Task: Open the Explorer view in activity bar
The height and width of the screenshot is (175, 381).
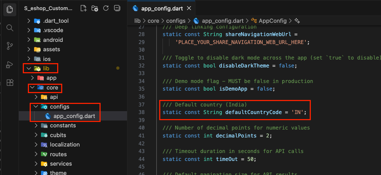Action: click(10, 9)
